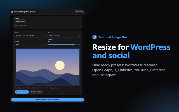
Task: Click the Quality slider track
Action: pyautogui.click(x=64, y=45)
